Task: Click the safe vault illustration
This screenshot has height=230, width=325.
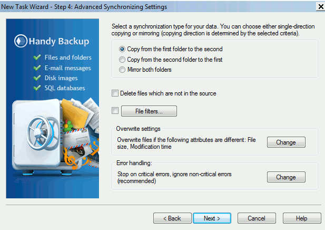Action: pos(37,136)
